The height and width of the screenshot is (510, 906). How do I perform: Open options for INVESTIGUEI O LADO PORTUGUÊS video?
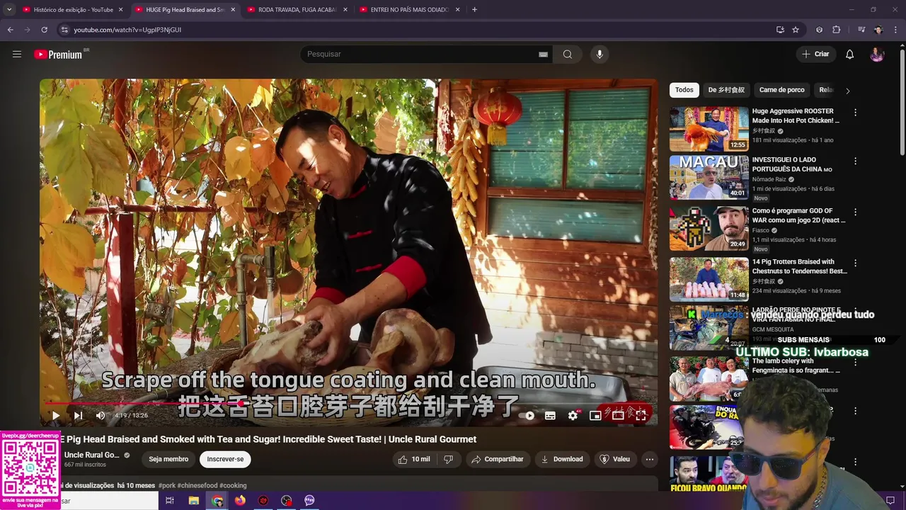point(855,161)
